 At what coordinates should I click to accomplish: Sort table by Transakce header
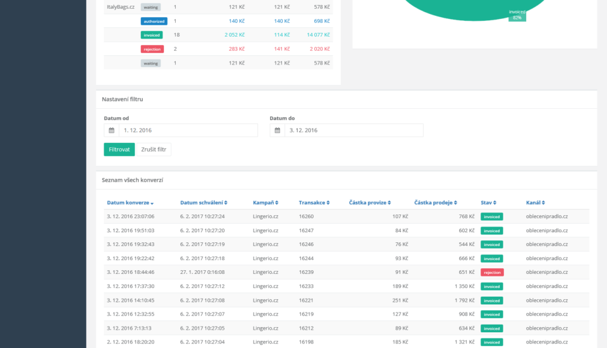[x=314, y=202]
